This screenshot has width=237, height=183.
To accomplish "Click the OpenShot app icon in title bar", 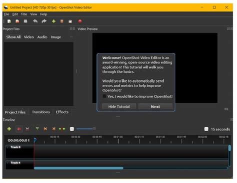I will pyautogui.click(x=6, y=7).
